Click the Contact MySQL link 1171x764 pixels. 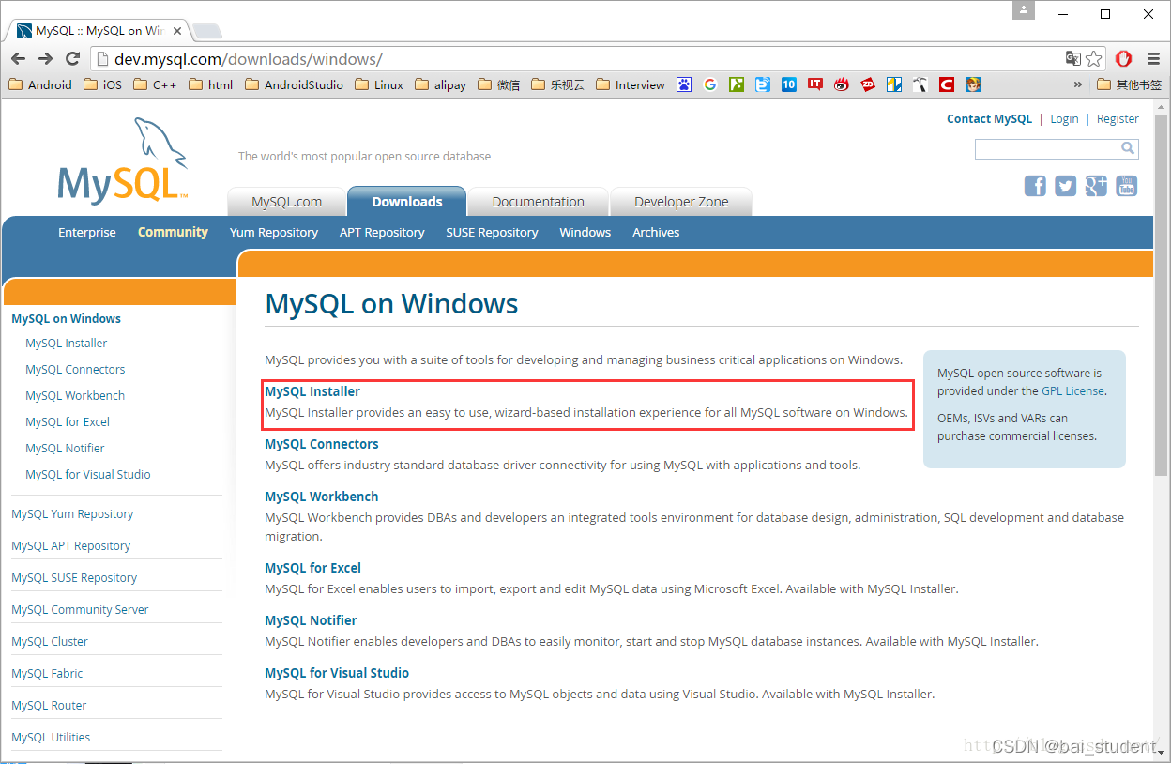989,119
